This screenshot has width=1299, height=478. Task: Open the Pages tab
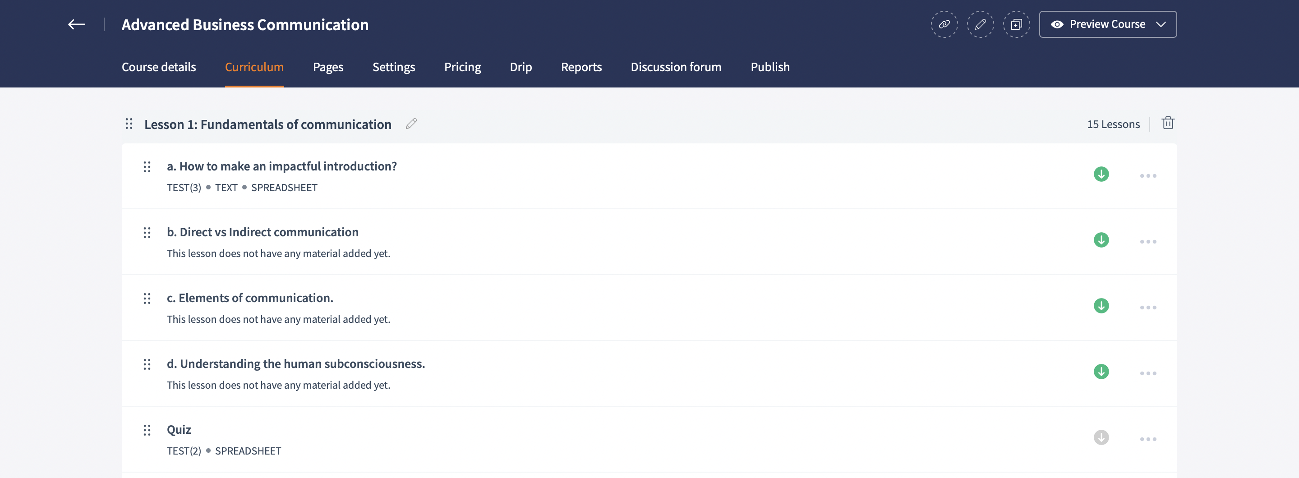click(x=328, y=67)
